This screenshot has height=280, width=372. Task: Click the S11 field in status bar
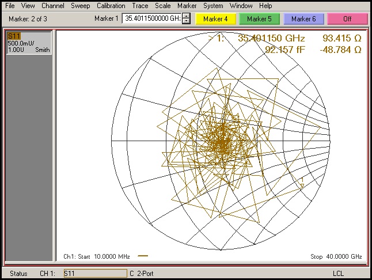click(94, 273)
